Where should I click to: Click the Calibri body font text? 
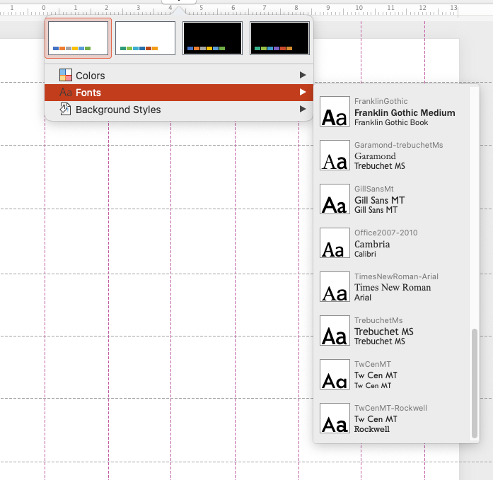click(x=365, y=254)
